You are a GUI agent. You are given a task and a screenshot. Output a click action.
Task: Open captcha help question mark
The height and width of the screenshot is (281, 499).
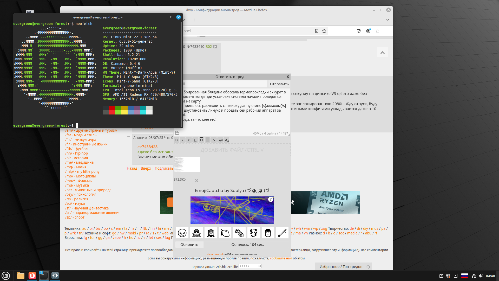(x=271, y=199)
